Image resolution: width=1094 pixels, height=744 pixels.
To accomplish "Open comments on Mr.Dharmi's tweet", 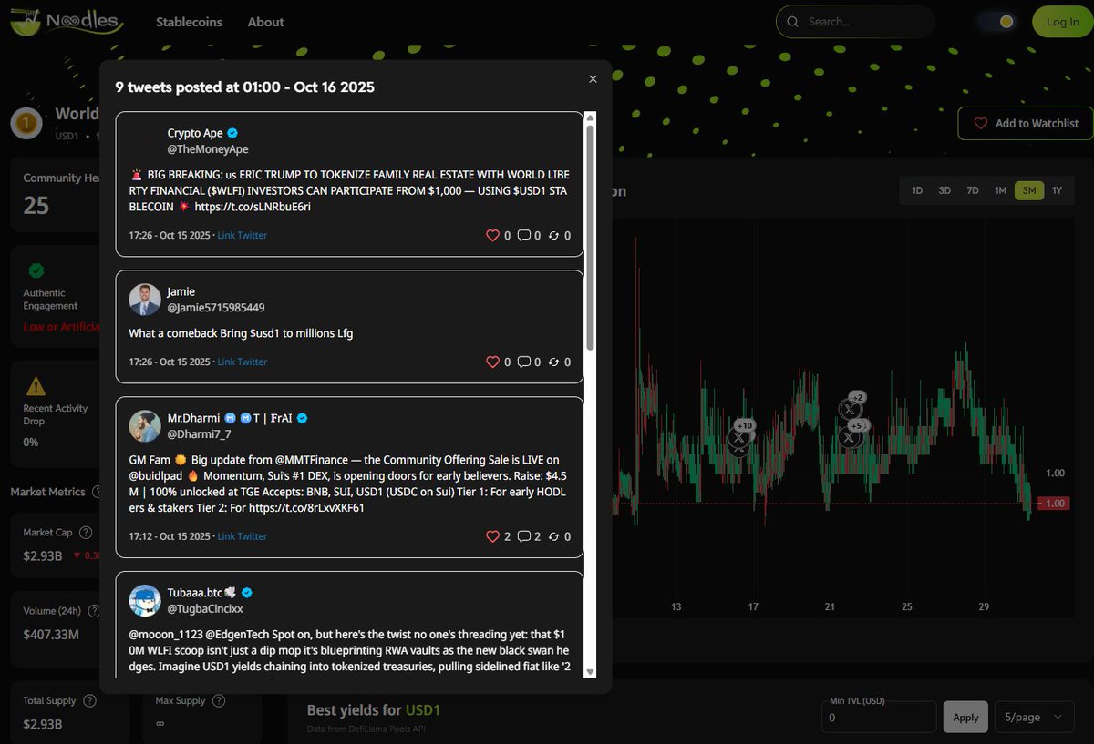I will (x=524, y=537).
